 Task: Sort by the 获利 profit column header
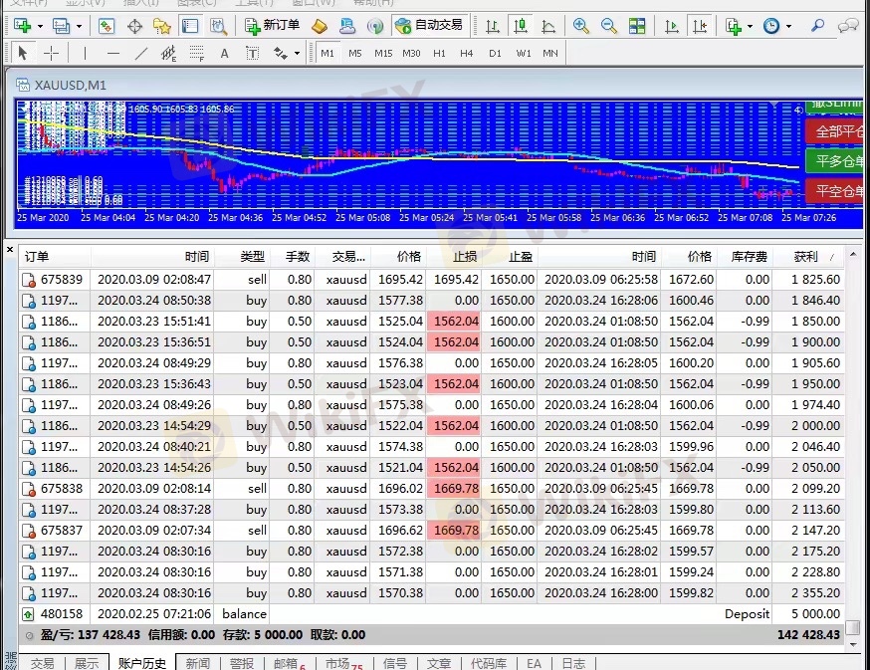806,256
